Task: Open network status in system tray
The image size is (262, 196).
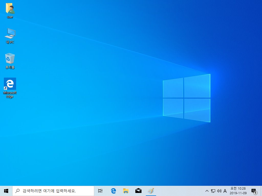Action: [x=213, y=191]
